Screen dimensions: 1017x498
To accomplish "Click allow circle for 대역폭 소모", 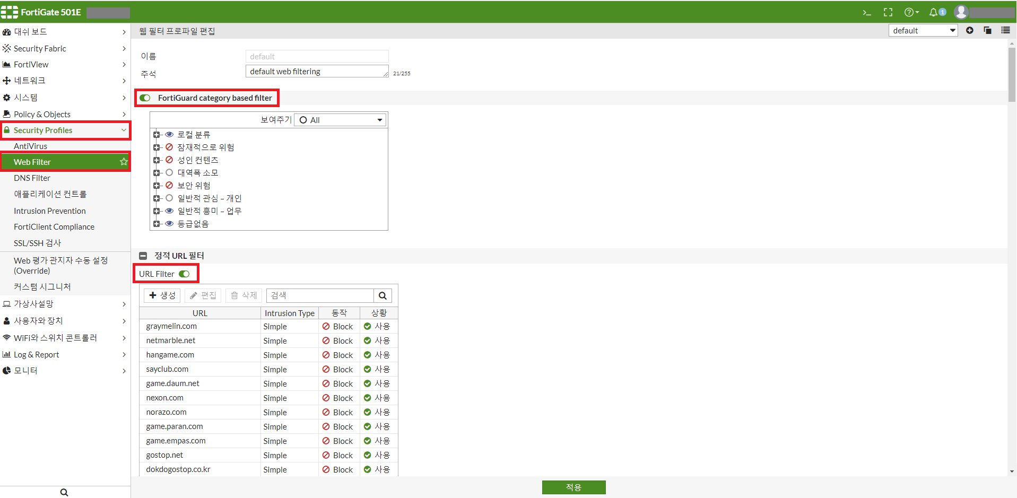I will tap(169, 172).
